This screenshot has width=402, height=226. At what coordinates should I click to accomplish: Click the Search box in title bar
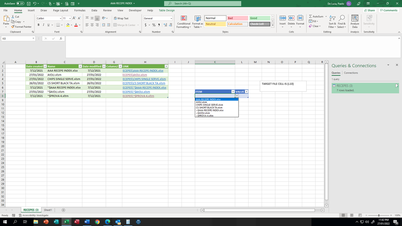coord(202,4)
